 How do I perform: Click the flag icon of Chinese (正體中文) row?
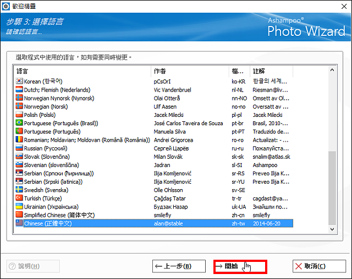pos(19,223)
